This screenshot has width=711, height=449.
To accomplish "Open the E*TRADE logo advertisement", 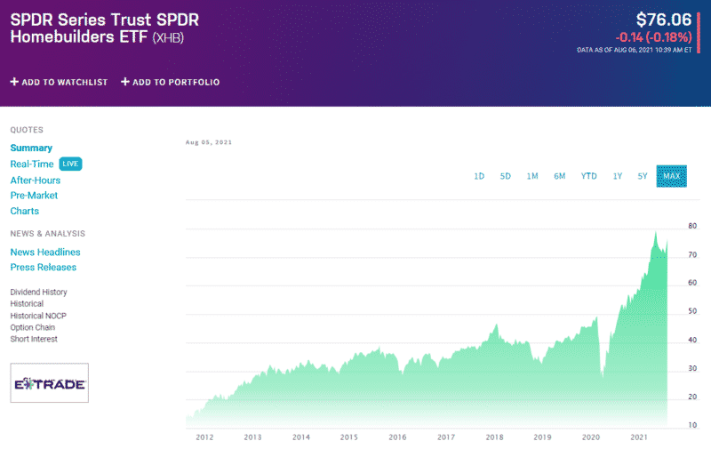I will point(50,383).
